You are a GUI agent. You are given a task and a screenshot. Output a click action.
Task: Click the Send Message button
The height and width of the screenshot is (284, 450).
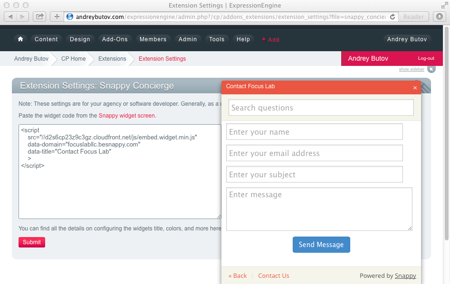pyautogui.click(x=321, y=245)
